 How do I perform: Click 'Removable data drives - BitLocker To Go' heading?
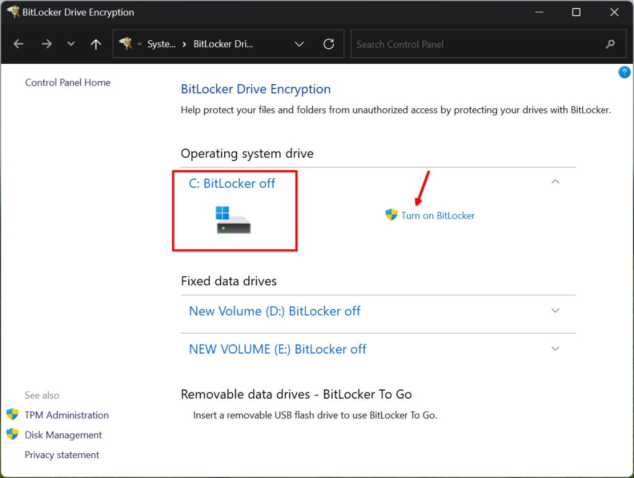297,394
